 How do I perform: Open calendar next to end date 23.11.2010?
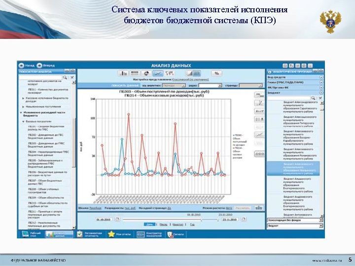244,219
